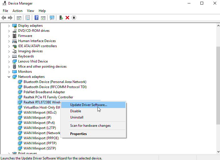Expand the Display adapters category
This screenshot has height=160, width=220.
point(9,26)
